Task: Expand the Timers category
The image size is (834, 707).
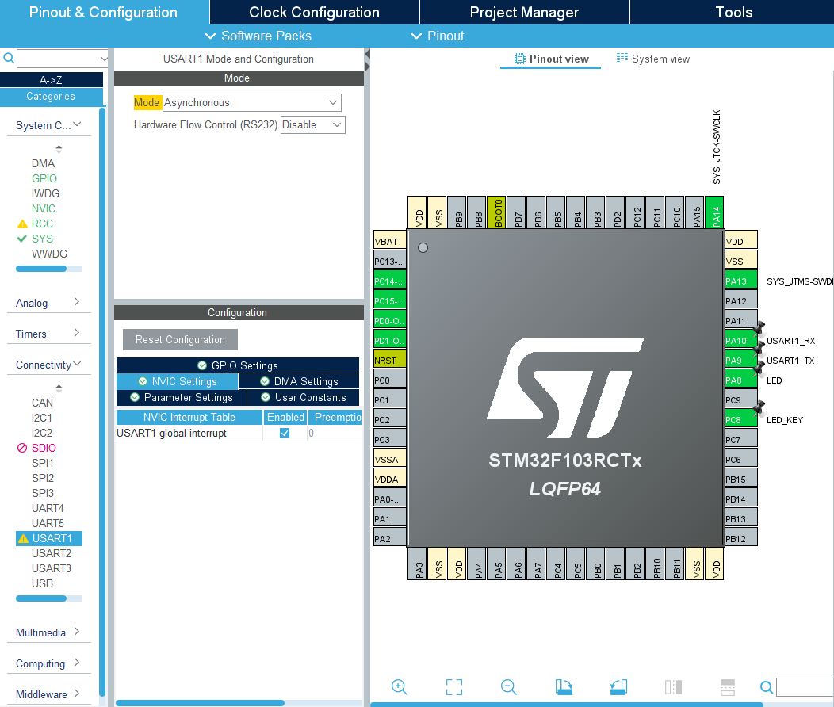Action: pyautogui.click(x=49, y=334)
